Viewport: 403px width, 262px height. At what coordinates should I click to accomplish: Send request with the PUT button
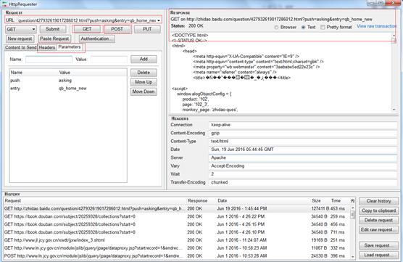147,29
